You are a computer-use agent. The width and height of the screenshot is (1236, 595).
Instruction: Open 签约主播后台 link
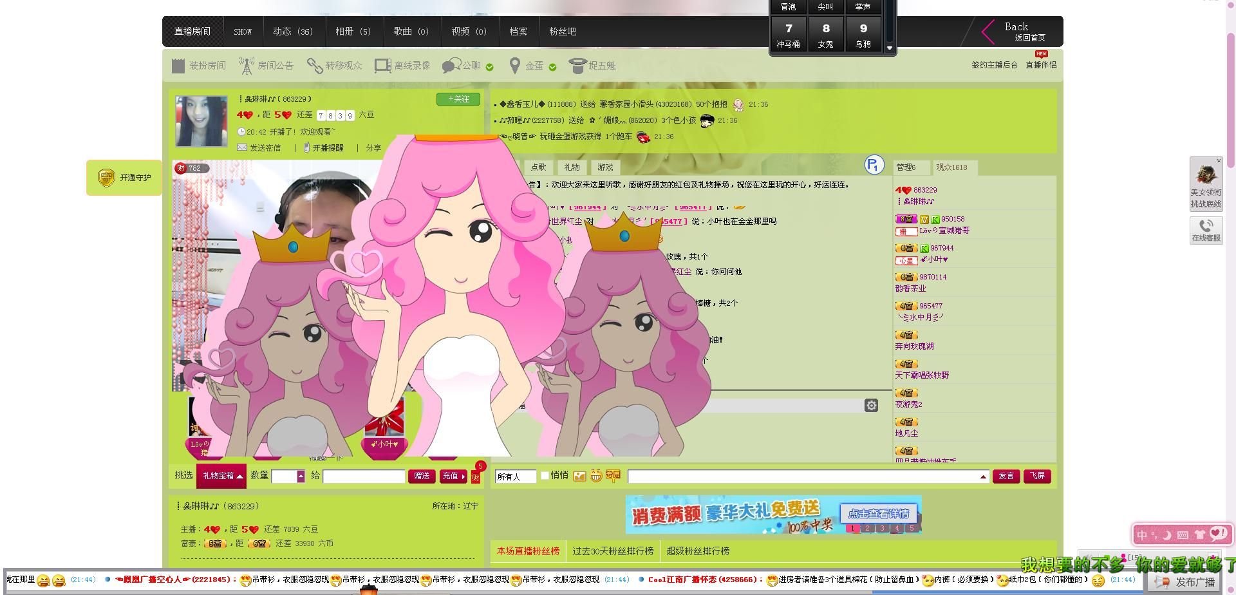995,65
